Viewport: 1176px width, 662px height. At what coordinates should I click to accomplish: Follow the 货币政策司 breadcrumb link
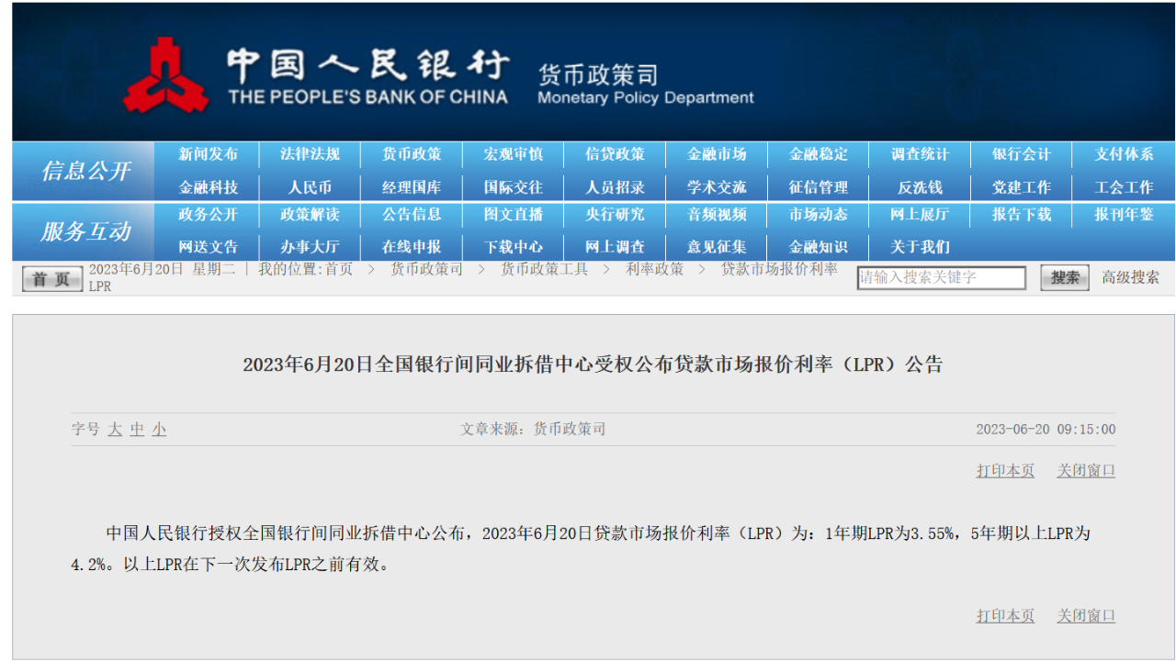[426, 269]
